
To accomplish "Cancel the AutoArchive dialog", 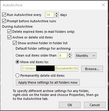I will click(95, 105).
